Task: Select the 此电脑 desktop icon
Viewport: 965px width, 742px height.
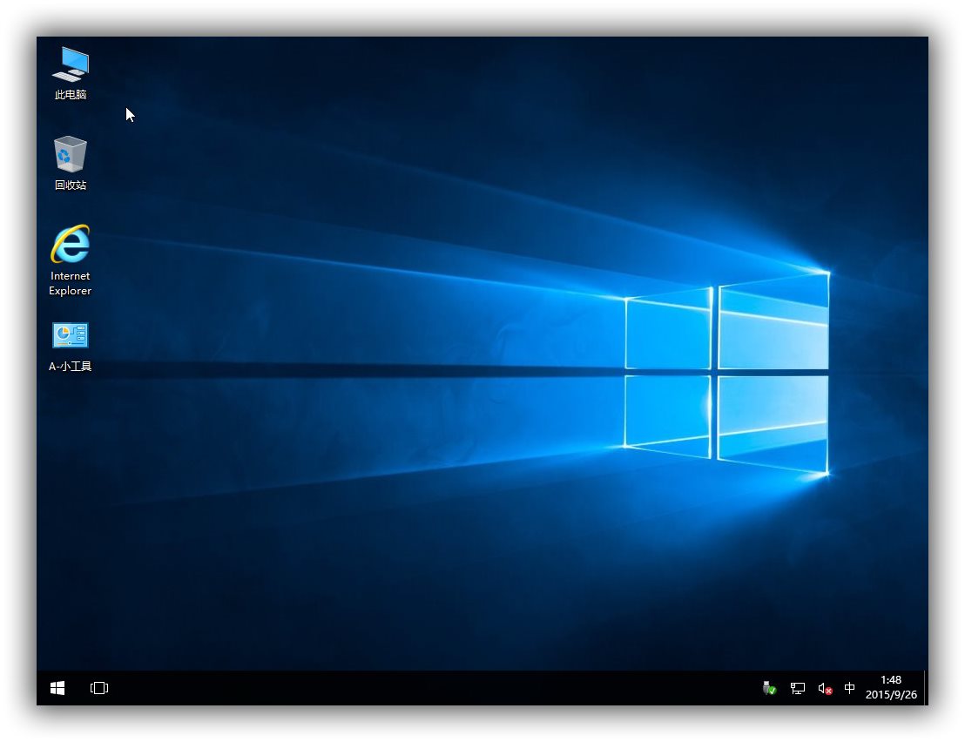Action: 71,73
